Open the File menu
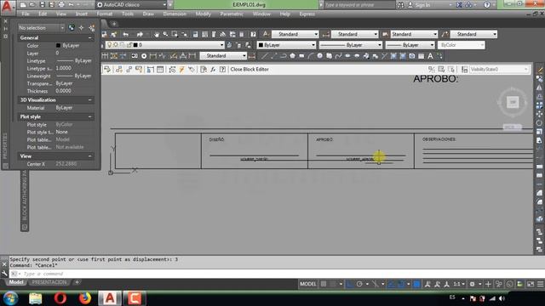Image resolution: width=545 pixels, height=306 pixels. 26,14
